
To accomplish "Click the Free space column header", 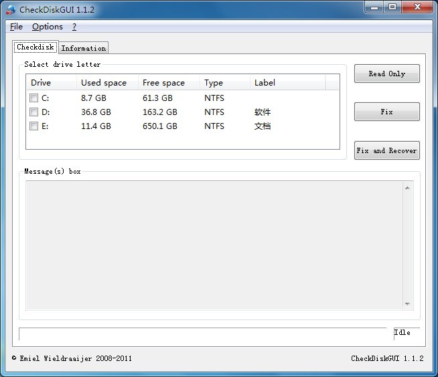I will click(167, 83).
